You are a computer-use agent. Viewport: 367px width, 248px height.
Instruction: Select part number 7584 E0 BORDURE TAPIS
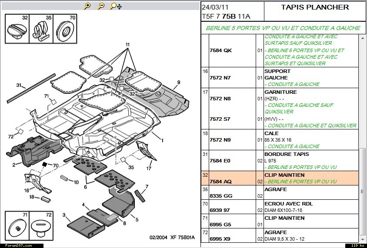point(220,161)
